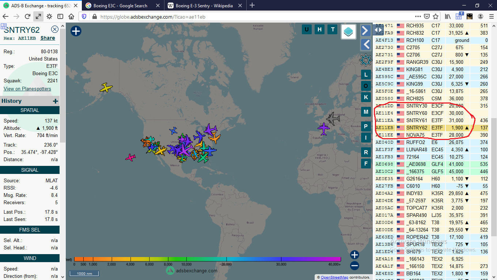Select the pink aircraft over the Pacific

pyautogui.click(x=130, y=157)
